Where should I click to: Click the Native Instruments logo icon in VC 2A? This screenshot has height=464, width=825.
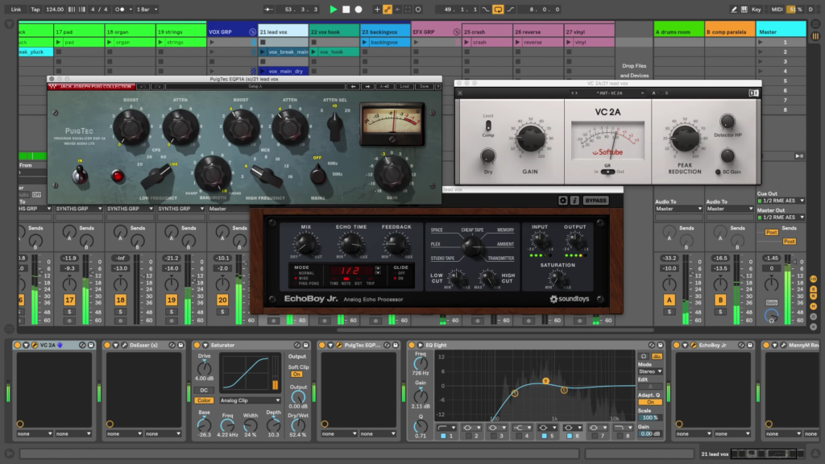(753, 93)
